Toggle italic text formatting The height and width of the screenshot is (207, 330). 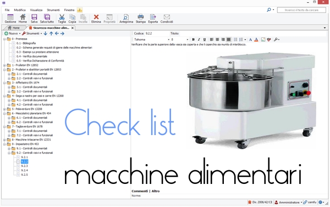click(x=199, y=40)
